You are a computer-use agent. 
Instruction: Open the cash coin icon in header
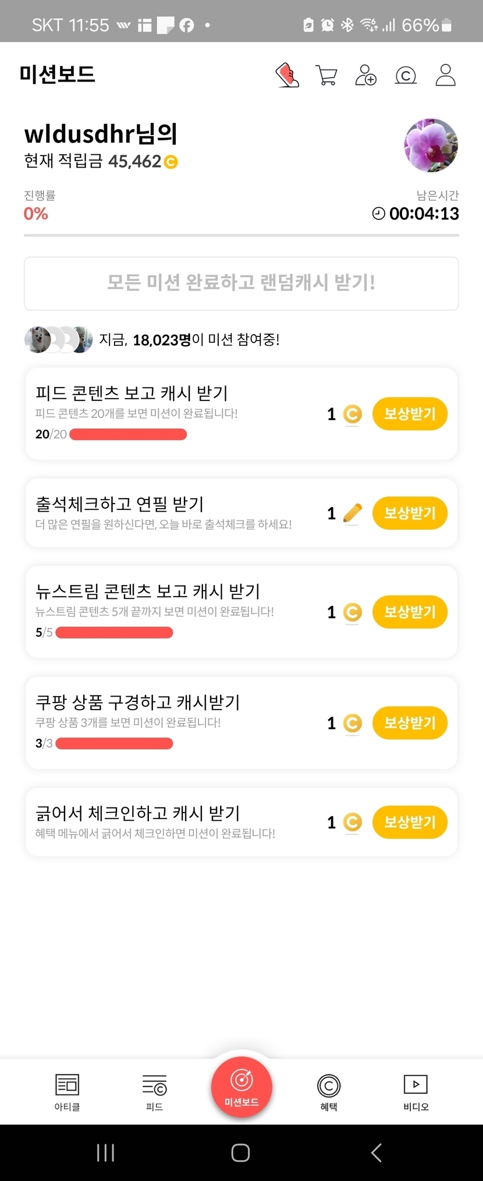(x=406, y=75)
